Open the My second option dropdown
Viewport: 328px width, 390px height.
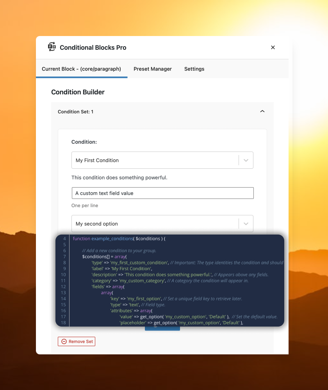click(x=162, y=224)
